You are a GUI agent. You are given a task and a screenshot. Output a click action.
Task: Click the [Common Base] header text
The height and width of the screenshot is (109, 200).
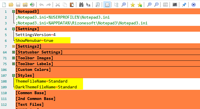pos(31,93)
